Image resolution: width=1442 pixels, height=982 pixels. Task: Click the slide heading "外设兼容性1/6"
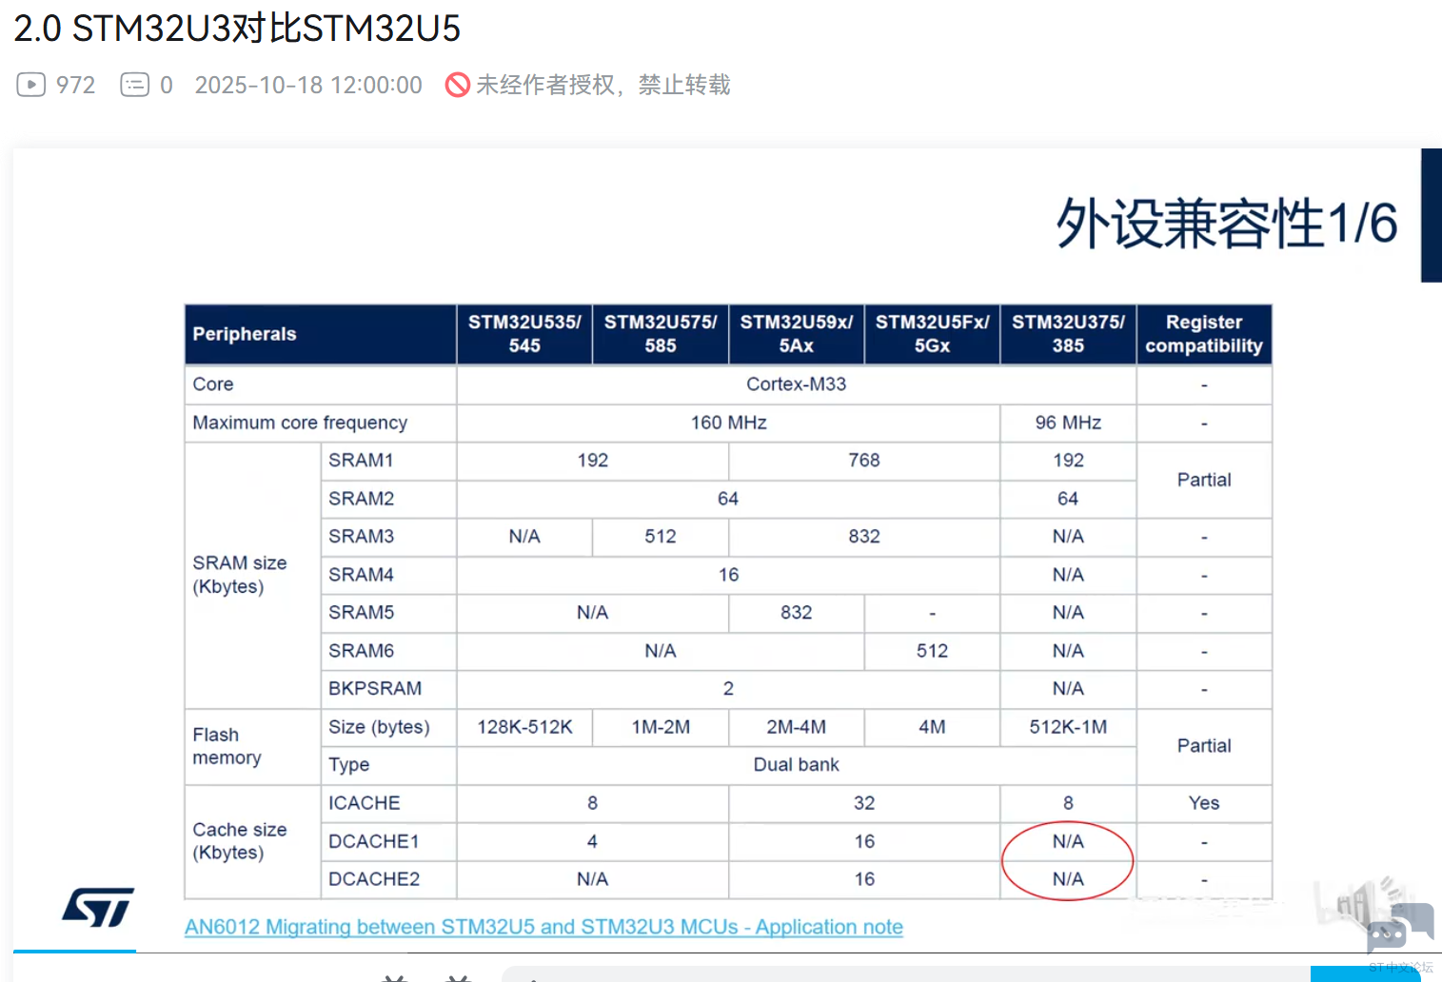coord(1227,224)
